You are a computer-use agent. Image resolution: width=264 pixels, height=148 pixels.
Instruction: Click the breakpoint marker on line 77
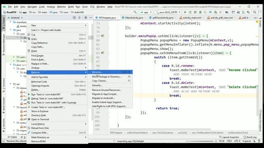103,36
